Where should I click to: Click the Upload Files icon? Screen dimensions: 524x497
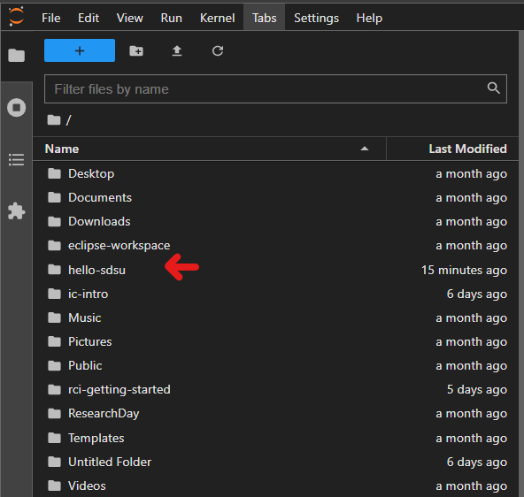[x=177, y=51]
